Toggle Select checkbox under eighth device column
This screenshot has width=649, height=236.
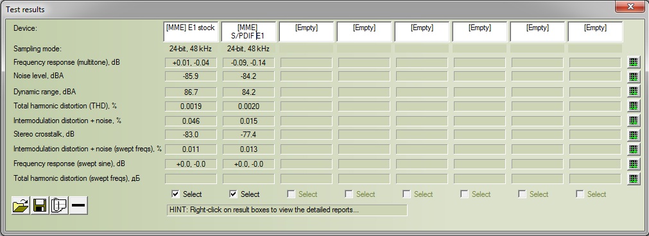(x=580, y=194)
